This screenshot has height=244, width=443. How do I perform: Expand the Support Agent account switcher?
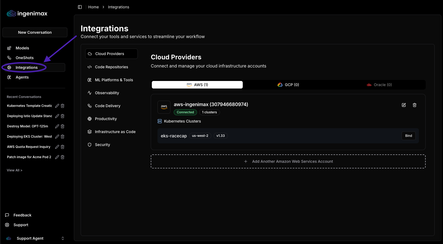click(63, 238)
